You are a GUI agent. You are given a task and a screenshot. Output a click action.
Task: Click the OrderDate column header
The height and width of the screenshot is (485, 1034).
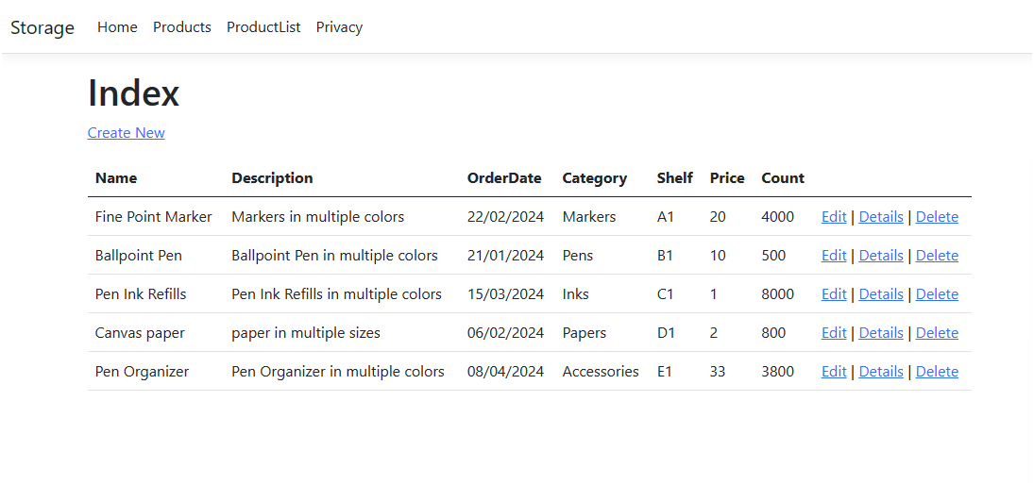[x=504, y=178]
